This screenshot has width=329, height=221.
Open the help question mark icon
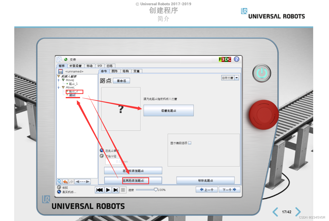point(237,59)
